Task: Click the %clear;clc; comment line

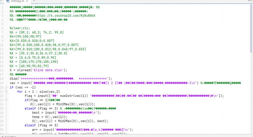Action: pos(20,28)
